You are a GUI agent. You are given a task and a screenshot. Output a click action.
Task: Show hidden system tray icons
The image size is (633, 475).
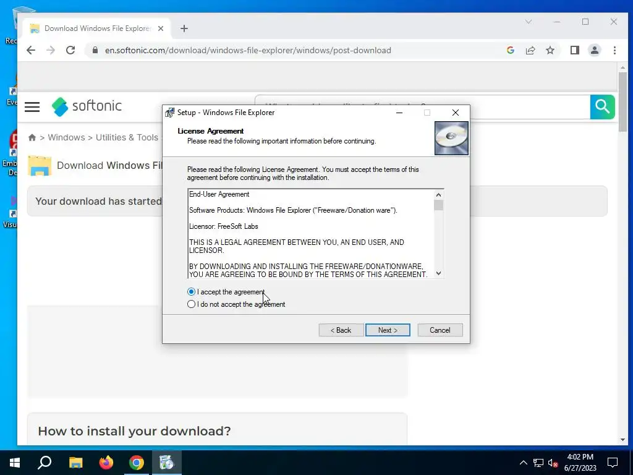(x=523, y=463)
